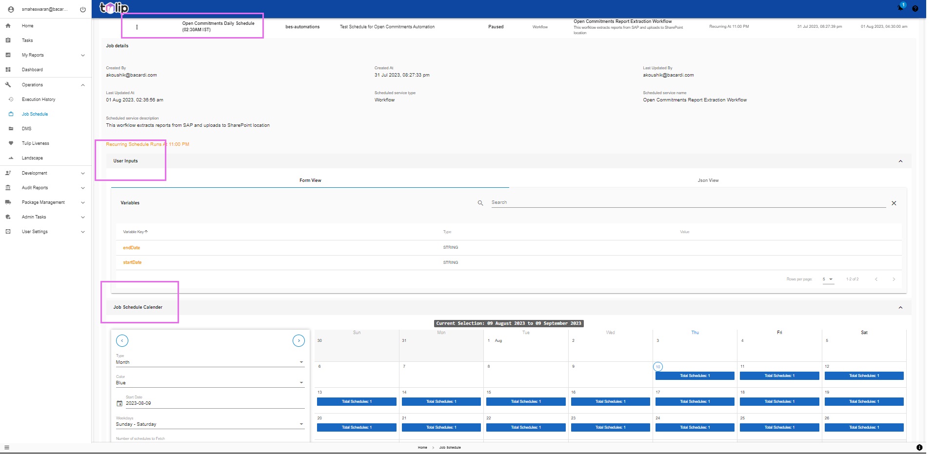Viewport: 934px width, 456px height.
Task: Click the Variables Search input field
Action: [688, 202]
